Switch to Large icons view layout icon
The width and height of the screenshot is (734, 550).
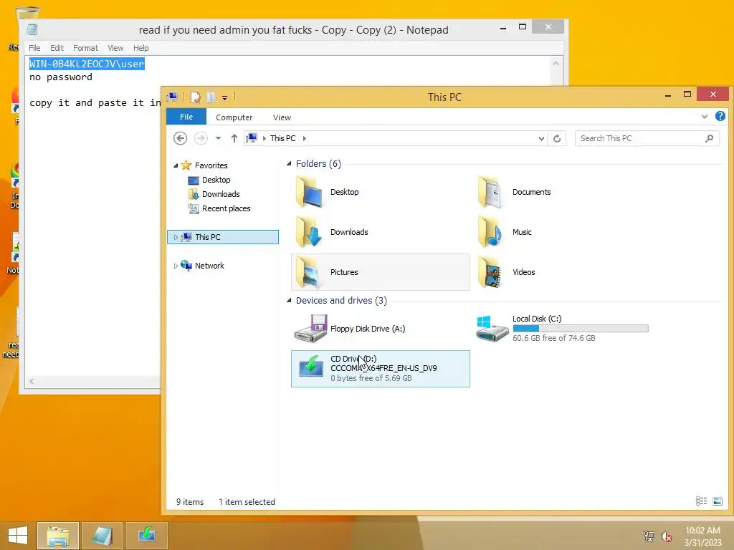tap(717, 501)
